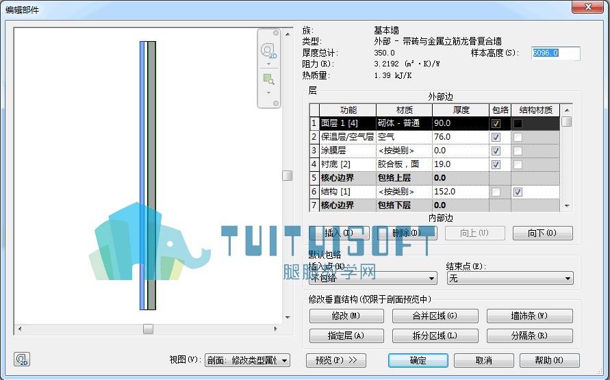Expand the 结束点 dropdown showing 无
The width and height of the screenshot is (610, 380).
(510, 279)
